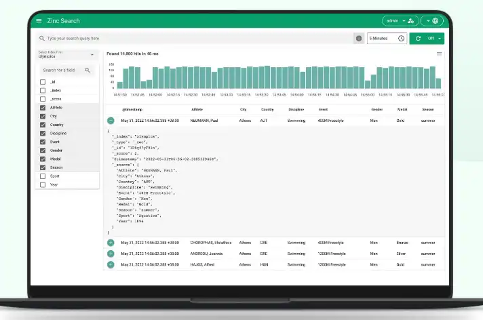Click the Athlete column header

pos(197,110)
